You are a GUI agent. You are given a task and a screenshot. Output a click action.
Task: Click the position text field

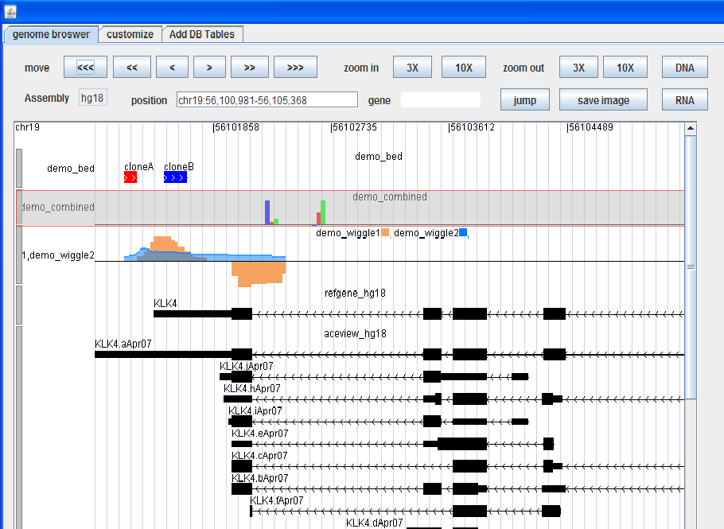(267, 100)
